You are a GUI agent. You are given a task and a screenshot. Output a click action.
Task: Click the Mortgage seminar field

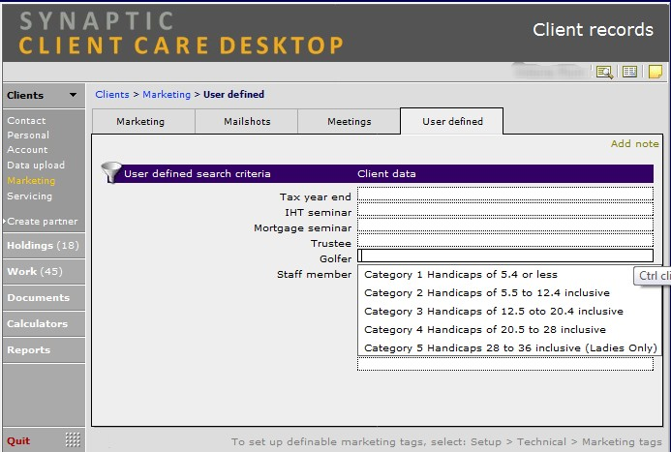coord(505,225)
